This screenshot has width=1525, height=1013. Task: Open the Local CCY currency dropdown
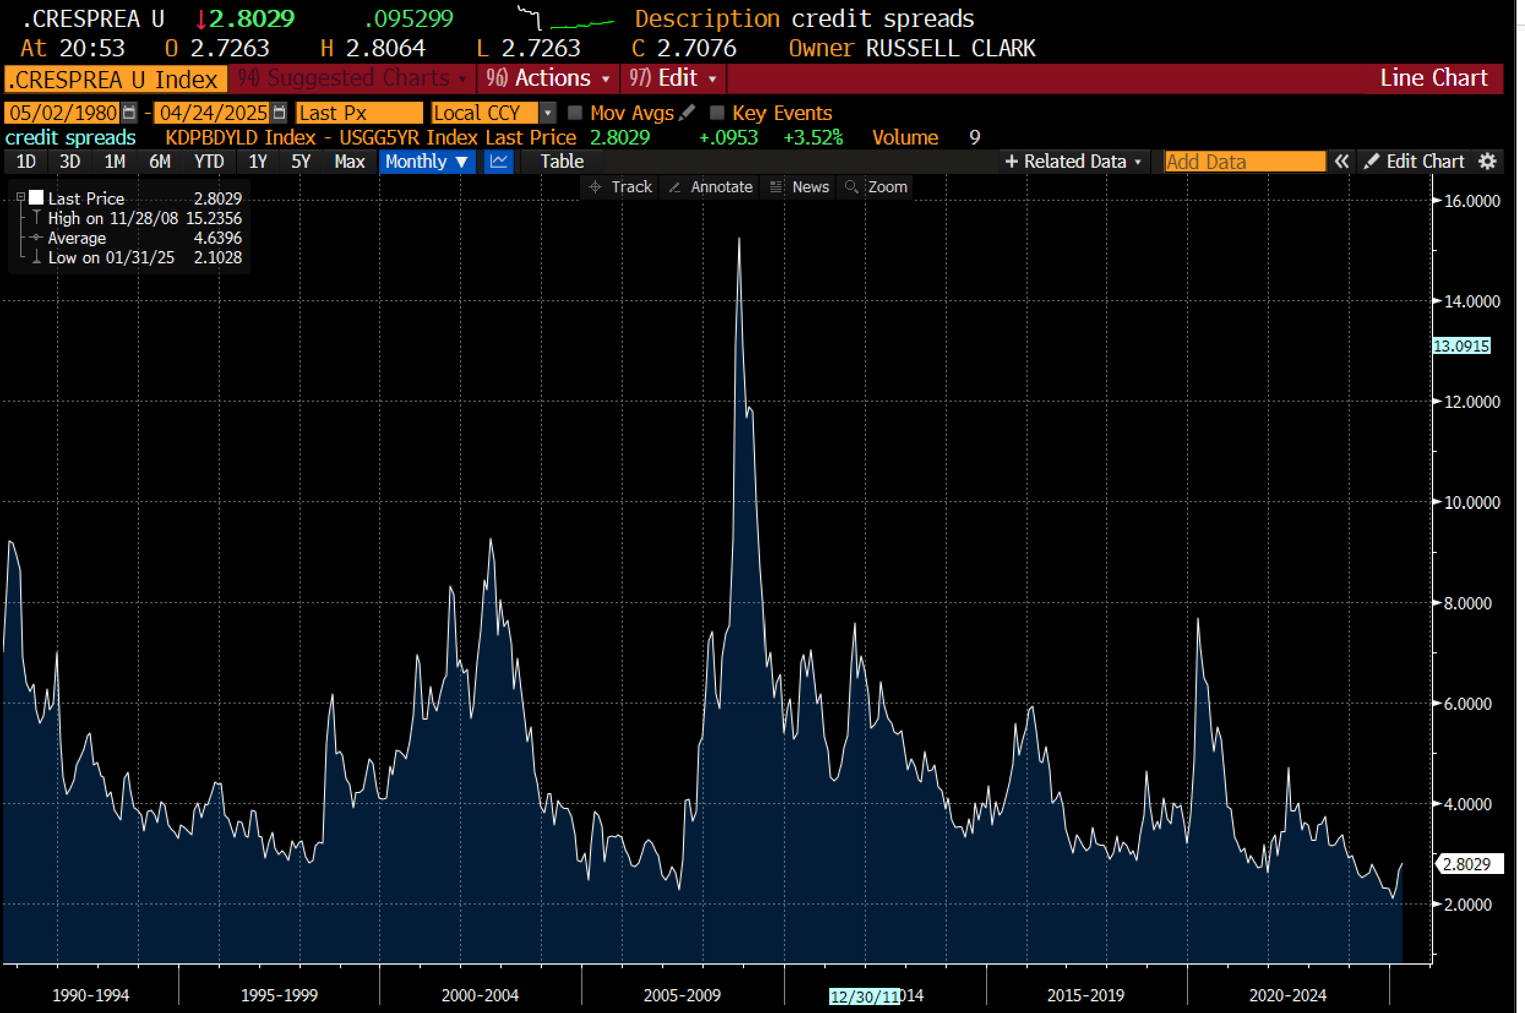click(547, 113)
